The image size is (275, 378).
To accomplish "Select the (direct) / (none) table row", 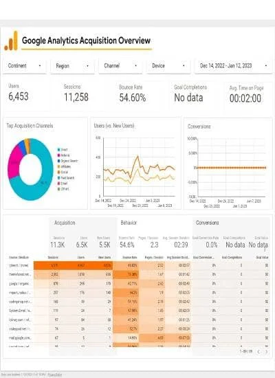I will (139, 265).
